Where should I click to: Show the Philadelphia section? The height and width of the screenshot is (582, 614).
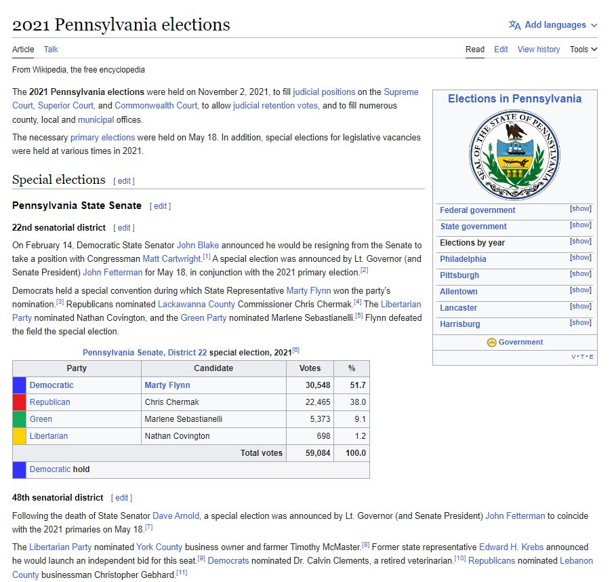[580, 258]
